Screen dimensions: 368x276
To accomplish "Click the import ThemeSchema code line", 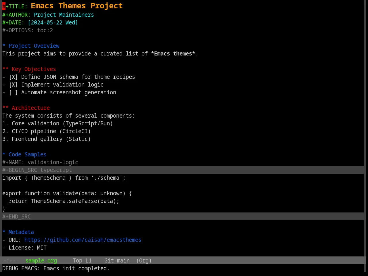I will coord(64,178).
